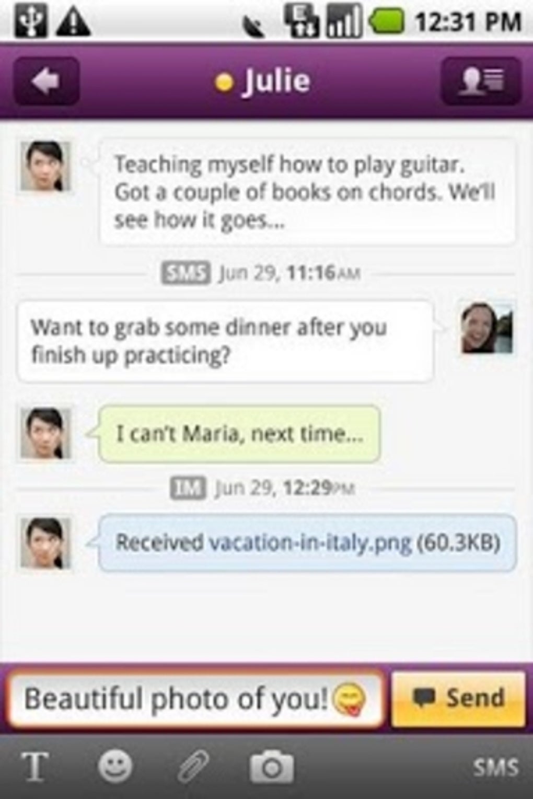The image size is (533, 799).
Task: Send the typed message
Action: coord(458,698)
